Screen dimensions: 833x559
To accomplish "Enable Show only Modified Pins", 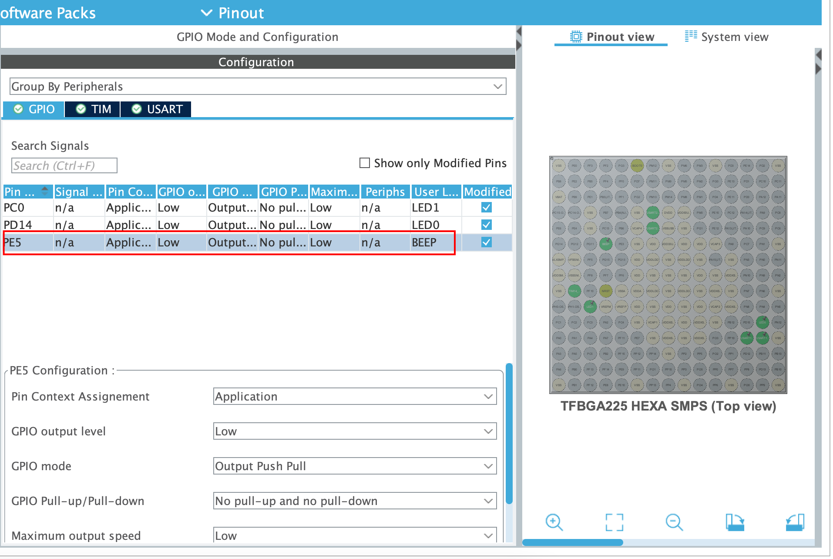I will click(365, 163).
